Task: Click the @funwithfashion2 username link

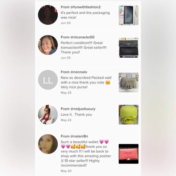Action: (85, 7)
